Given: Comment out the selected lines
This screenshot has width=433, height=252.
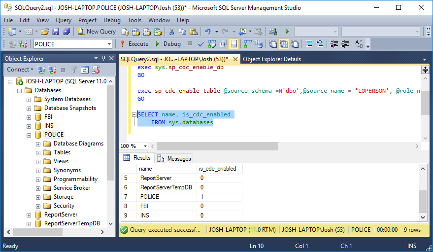Looking at the screenshot, I should pos(309,44).
